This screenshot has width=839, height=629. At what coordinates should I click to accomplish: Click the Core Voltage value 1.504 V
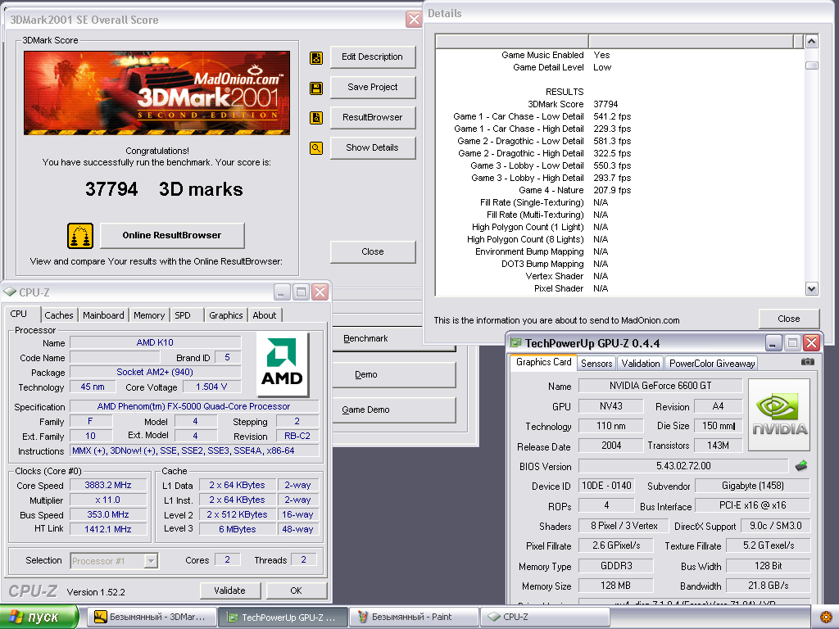pyautogui.click(x=211, y=387)
